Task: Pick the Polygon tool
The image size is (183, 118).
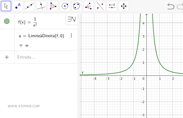Action: tap(53, 6)
